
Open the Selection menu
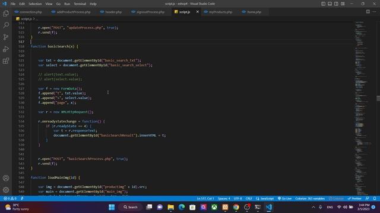click(35, 4)
